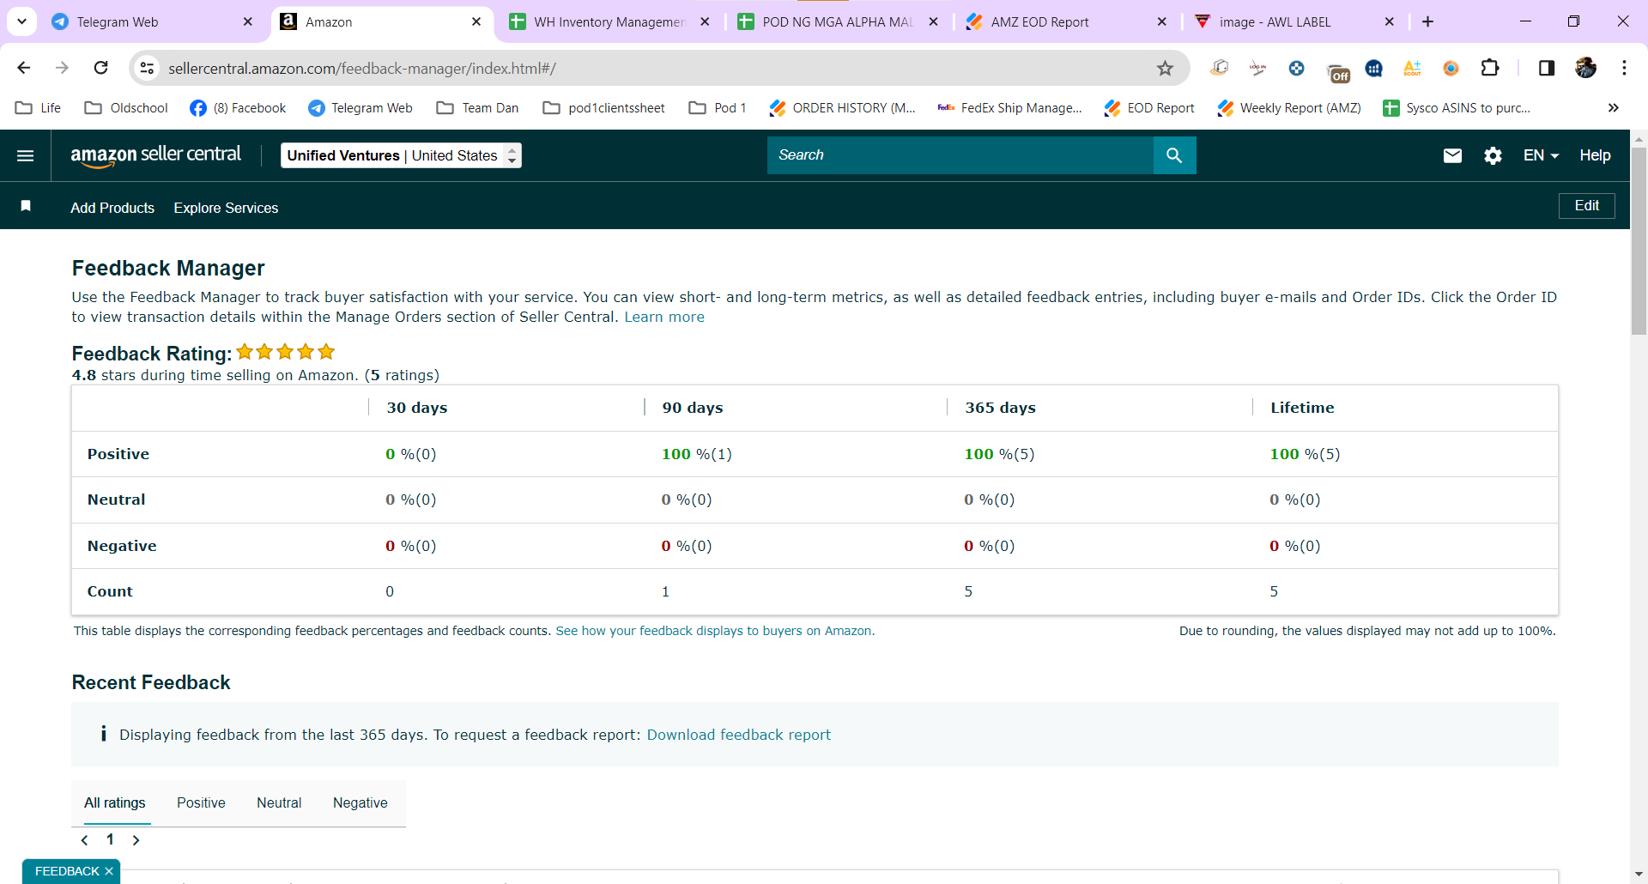Open the EOD Report bookmark
This screenshot has width=1648, height=884.
pyautogui.click(x=1149, y=107)
